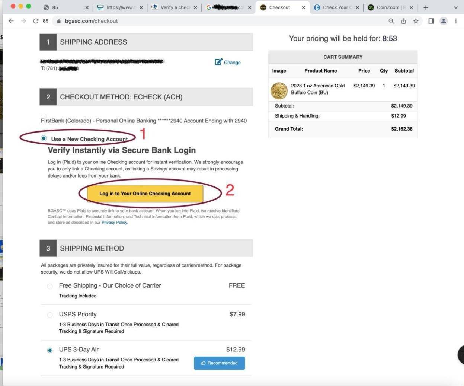Viewport: 464px width, 386px height.
Task: Open a new browser tab
Action: click(x=426, y=7)
